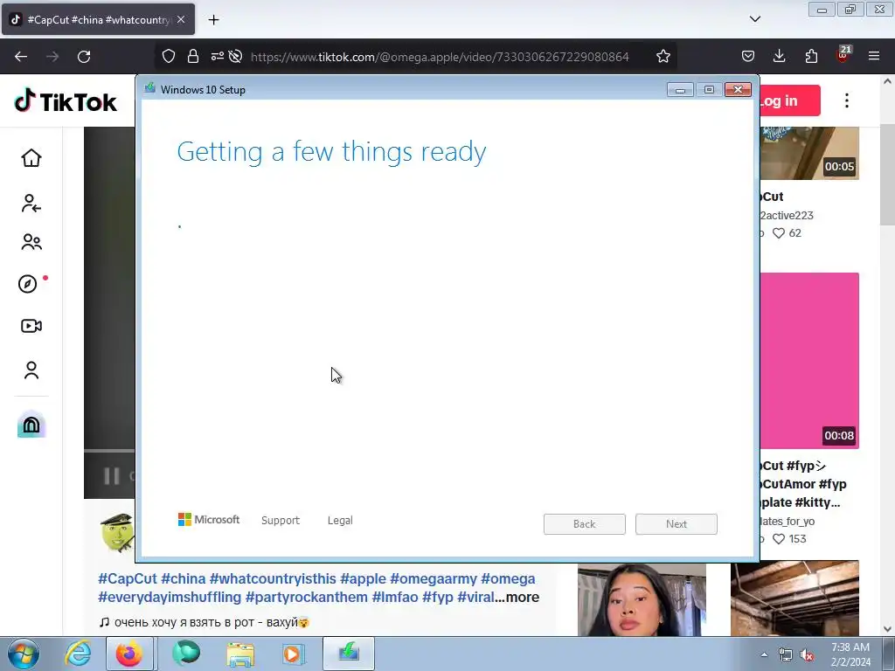Open the LIVE video camera icon
The width and height of the screenshot is (895, 671).
pyautogui.click(x=31, y=326)
